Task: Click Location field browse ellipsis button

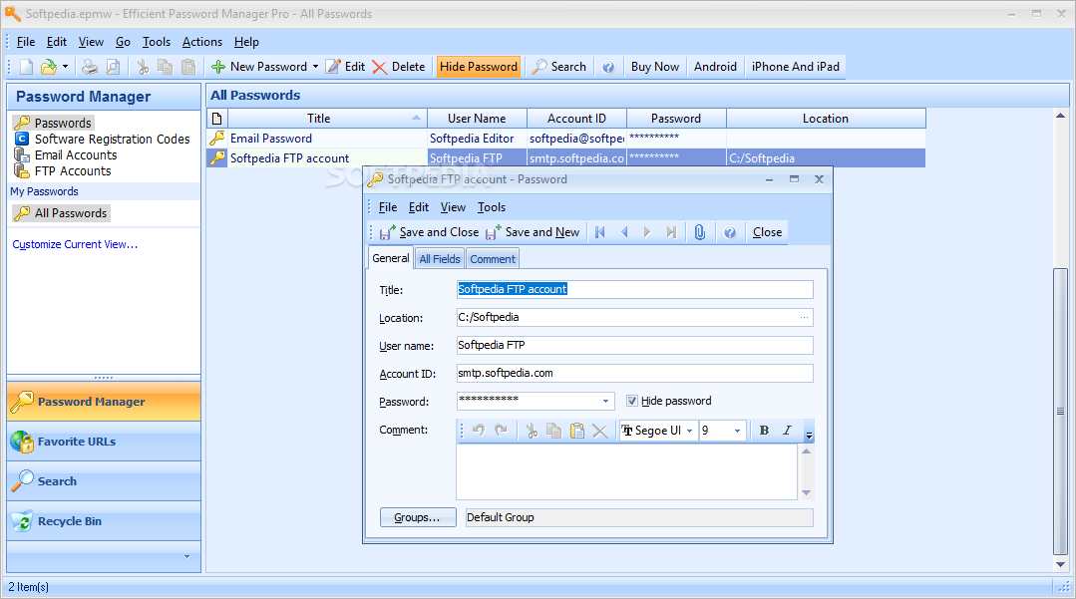Action: click(804, 317)
